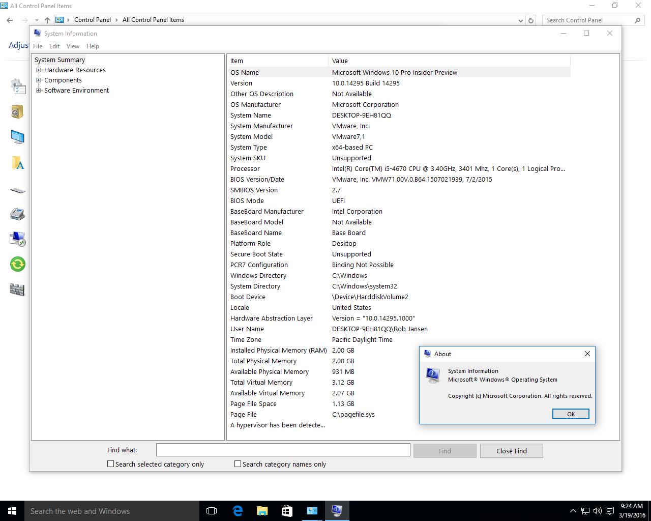This screenshot has height=521, width=651.
Task: Click the System Information taskbar icon
Action: (x=337, y=511)
